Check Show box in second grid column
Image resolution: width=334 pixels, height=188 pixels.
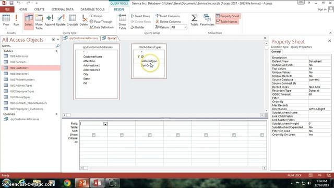coord(122,135)
